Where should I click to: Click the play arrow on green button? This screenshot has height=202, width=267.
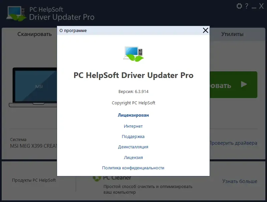coord(244,84)
